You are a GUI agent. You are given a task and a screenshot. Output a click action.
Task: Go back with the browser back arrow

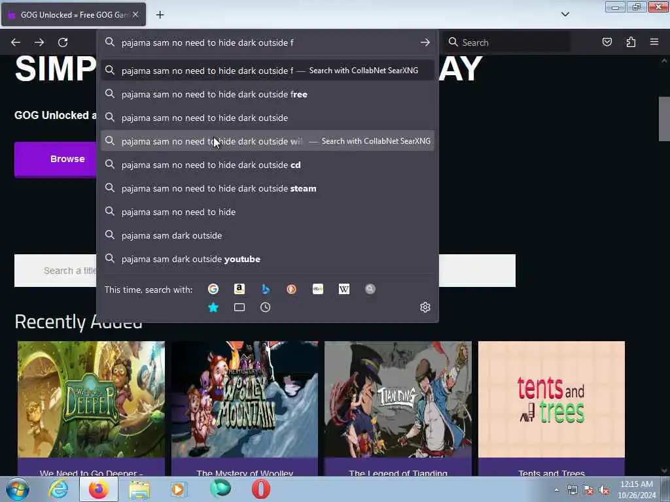click(x=16, y=42)
